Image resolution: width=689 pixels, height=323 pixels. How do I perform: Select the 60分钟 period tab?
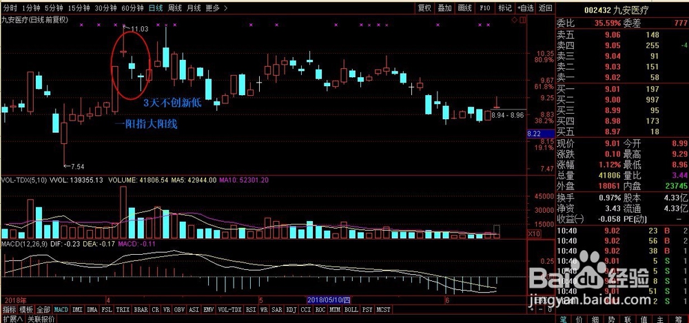(132, 8)
